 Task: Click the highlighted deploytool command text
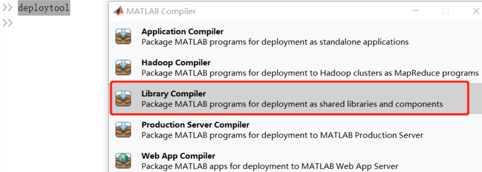point(44,8)
